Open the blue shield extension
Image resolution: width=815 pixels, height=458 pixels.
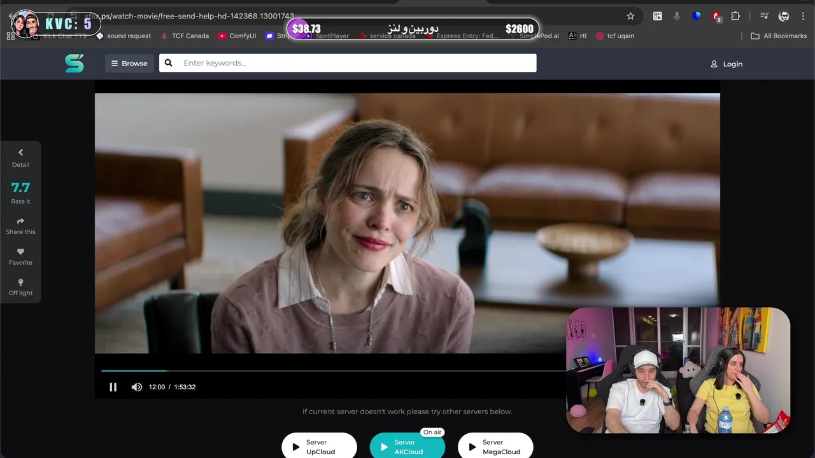[697, 16]
